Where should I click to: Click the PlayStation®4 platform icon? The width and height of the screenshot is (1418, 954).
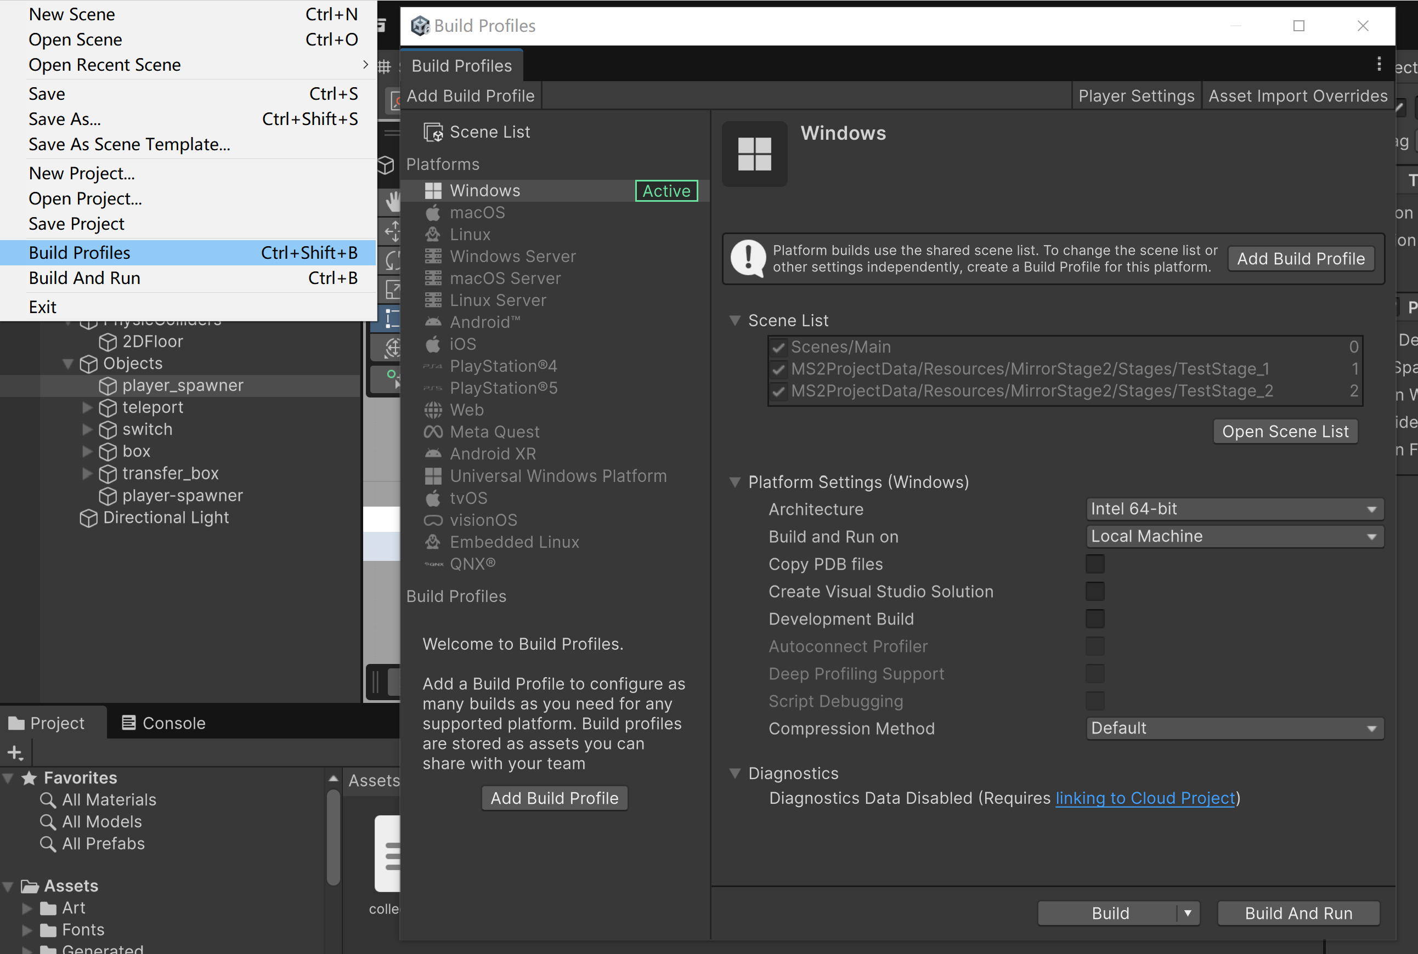[x=433, y=366]
